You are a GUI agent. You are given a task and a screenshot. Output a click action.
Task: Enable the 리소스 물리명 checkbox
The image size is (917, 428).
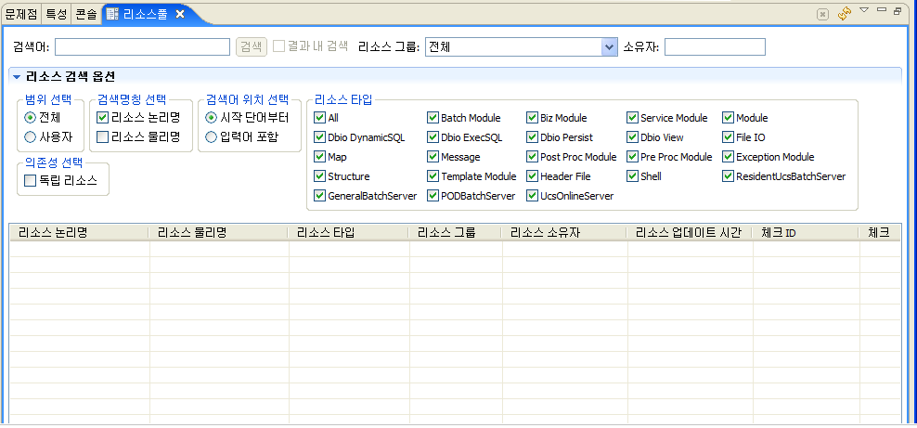click(x=102, y=136)
